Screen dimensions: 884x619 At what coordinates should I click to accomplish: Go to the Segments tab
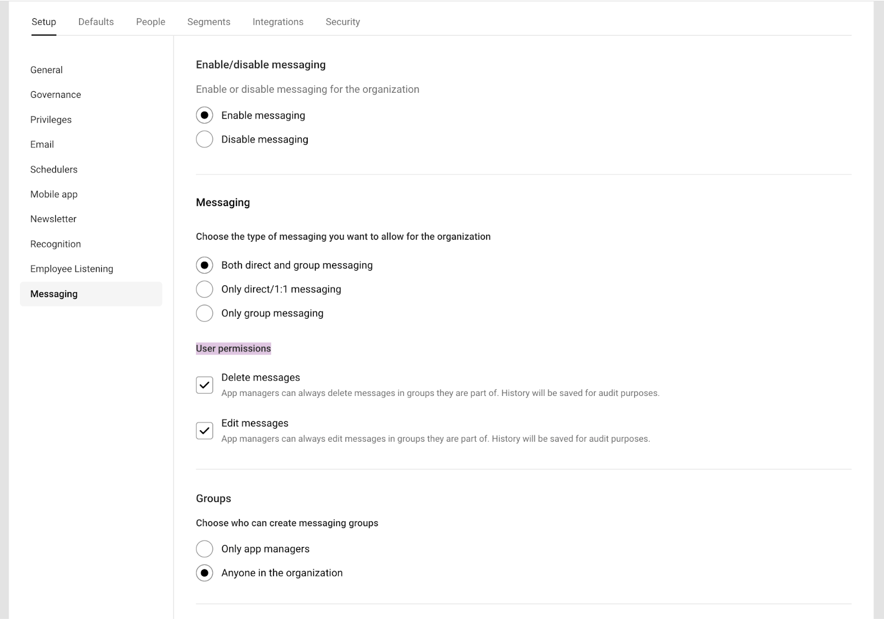pos(208,22)
